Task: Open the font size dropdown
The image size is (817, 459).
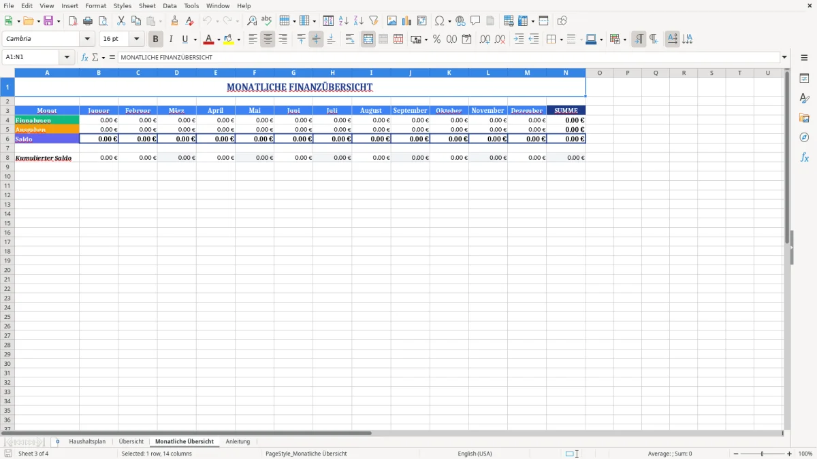Action: 135,39
